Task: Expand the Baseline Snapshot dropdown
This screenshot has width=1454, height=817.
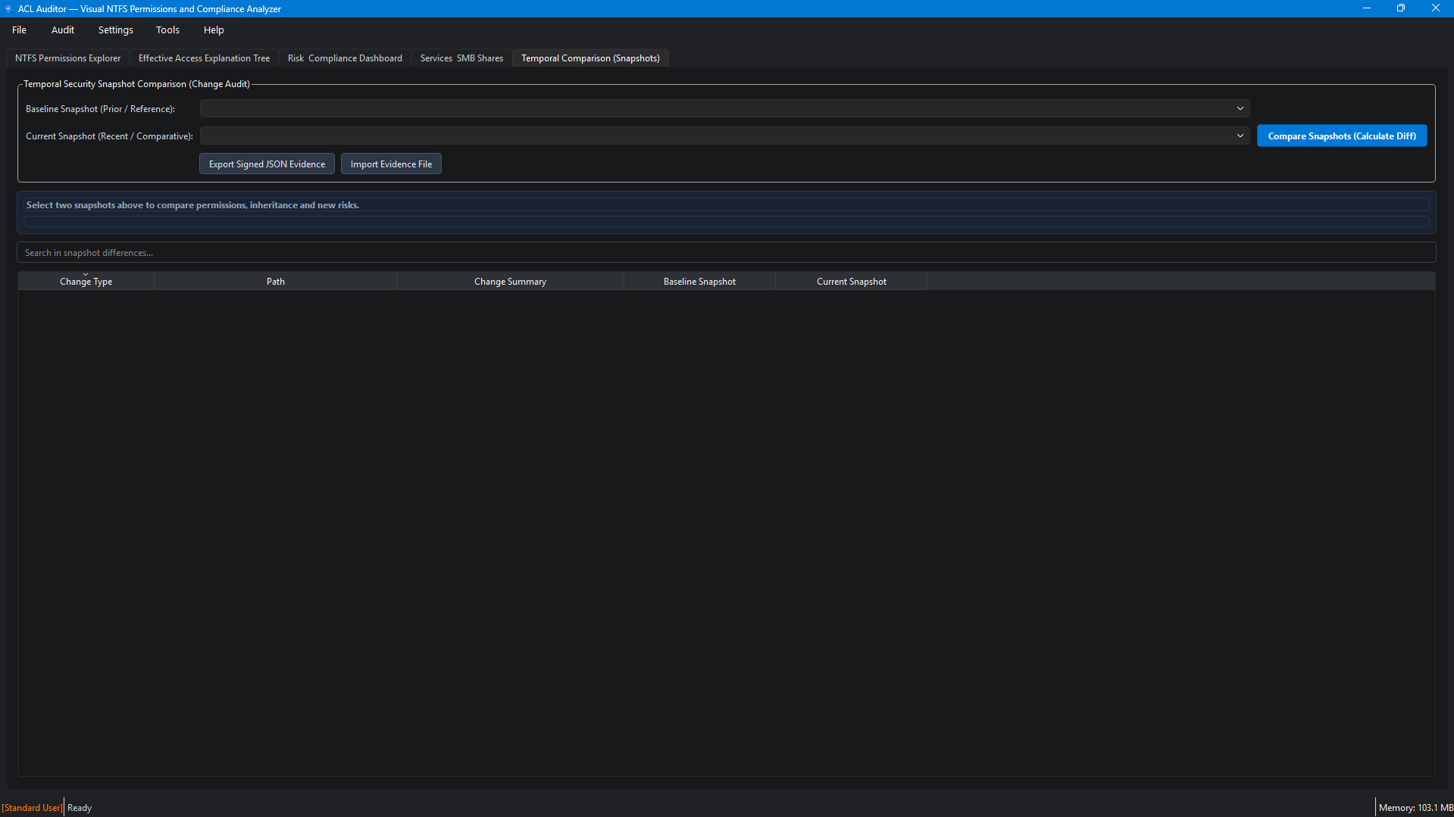Action: [724, 108]
